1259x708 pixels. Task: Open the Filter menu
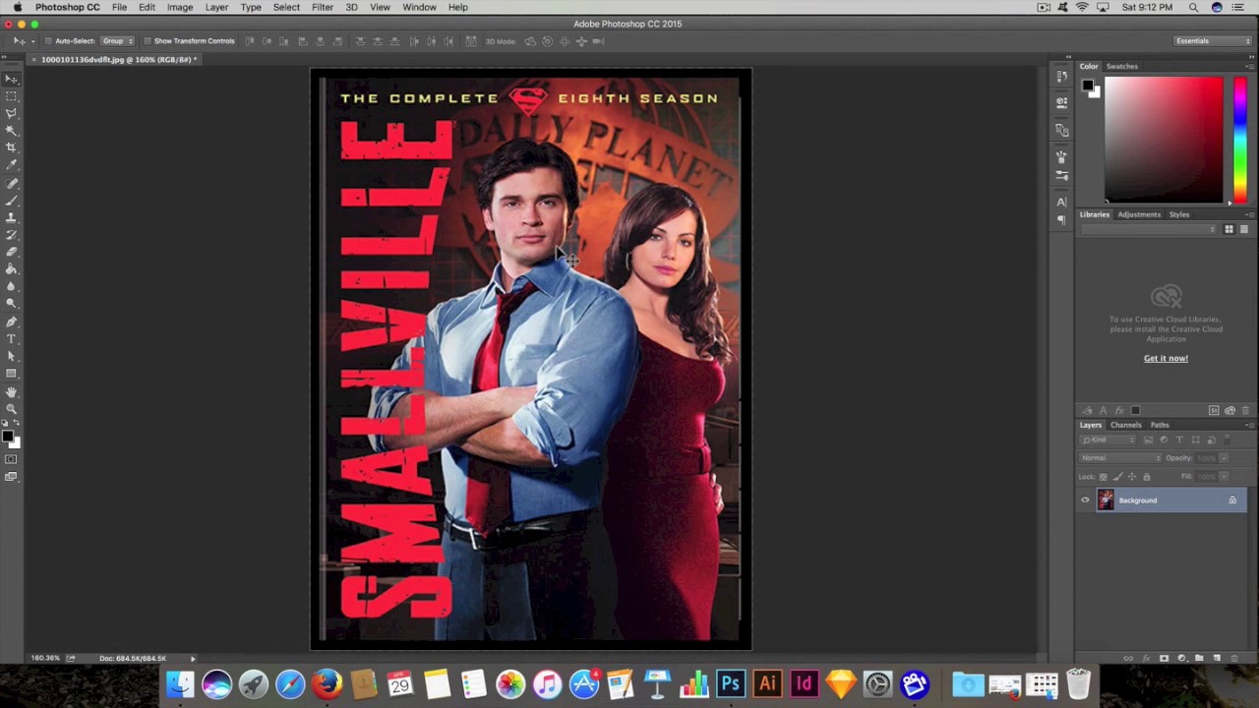coord(323,7)
